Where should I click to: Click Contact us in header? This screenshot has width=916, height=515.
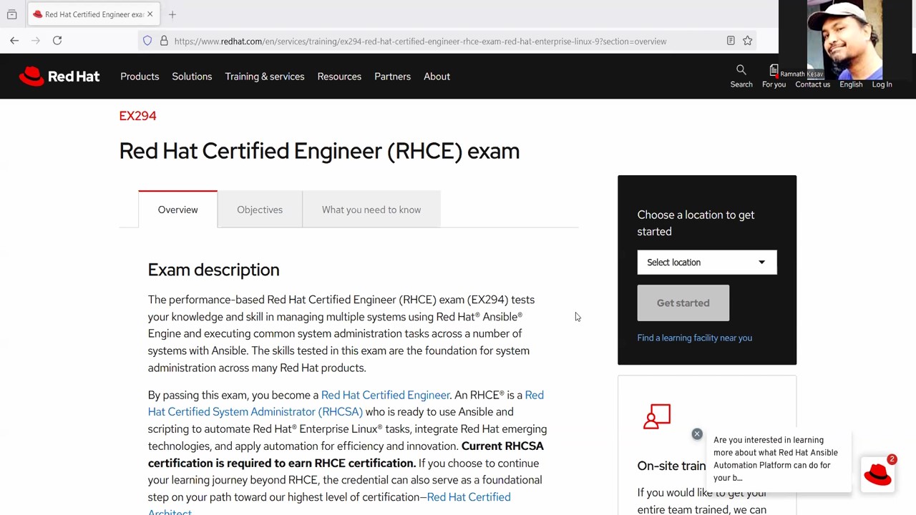812,84
